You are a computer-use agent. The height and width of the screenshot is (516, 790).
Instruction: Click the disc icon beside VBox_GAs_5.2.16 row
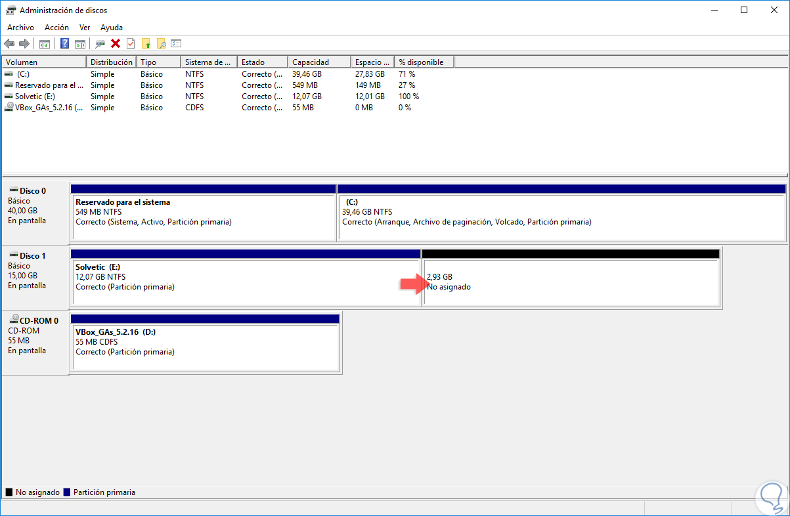[x=9, y=107]
